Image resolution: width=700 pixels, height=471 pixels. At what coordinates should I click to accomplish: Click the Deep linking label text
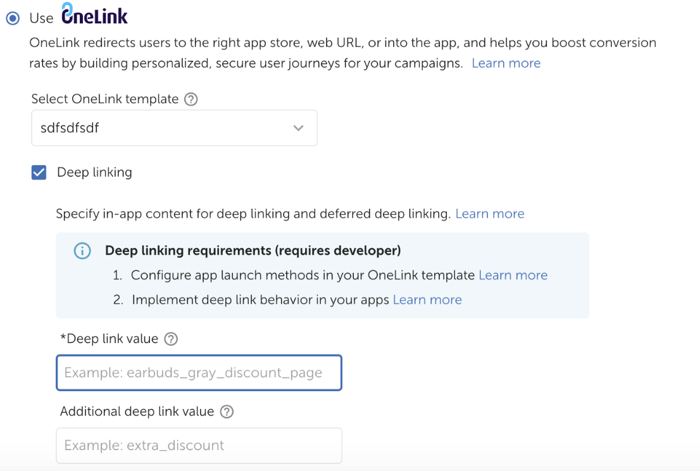coord(95,172)
